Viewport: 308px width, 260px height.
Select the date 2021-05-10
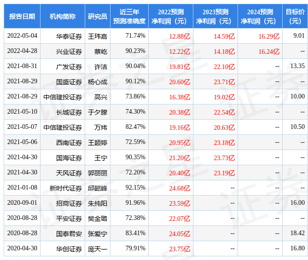point(22,112)
